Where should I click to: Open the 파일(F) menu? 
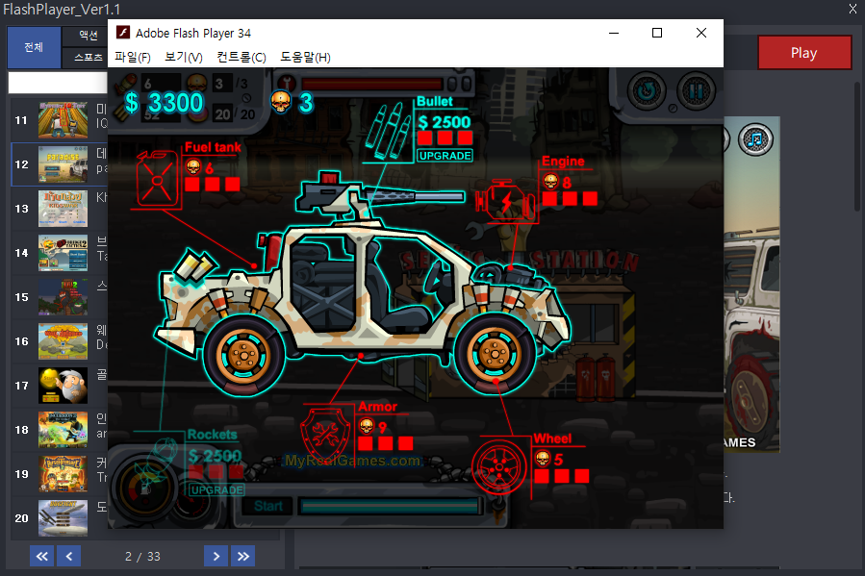tap(133, 57)
